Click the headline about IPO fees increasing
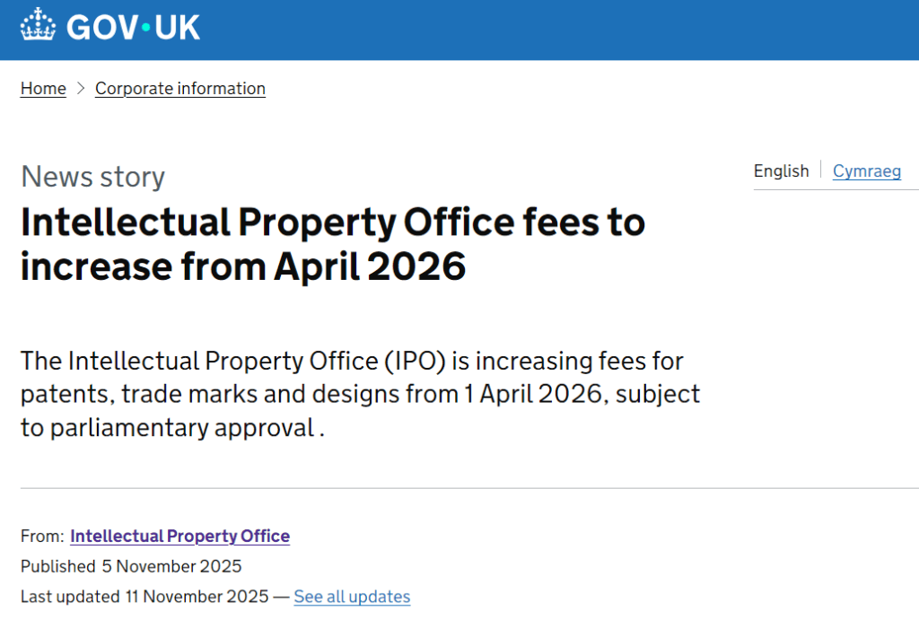Viewport: 919px width, 637px height. coord(332,244)
